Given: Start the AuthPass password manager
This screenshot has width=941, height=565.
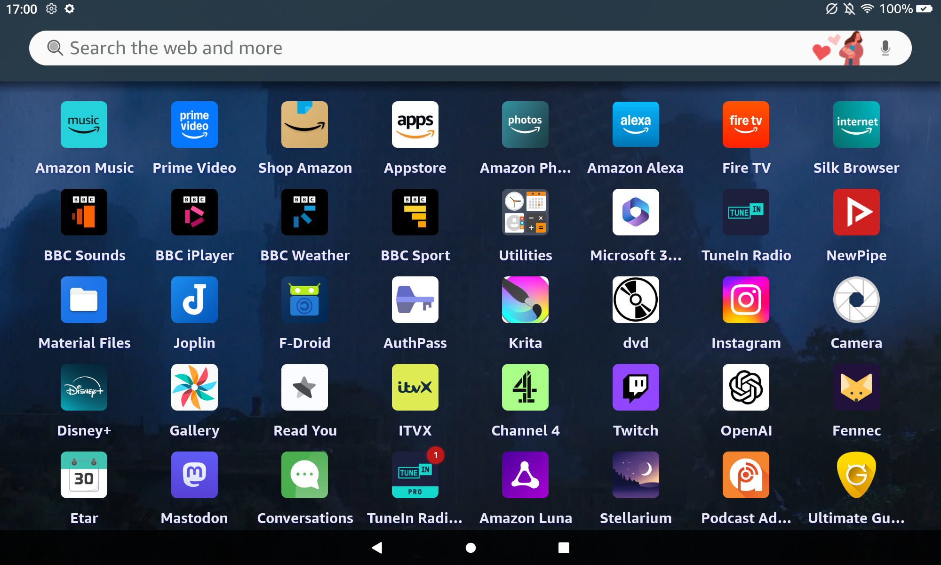Looking at the screenshot, I should 415,300.
